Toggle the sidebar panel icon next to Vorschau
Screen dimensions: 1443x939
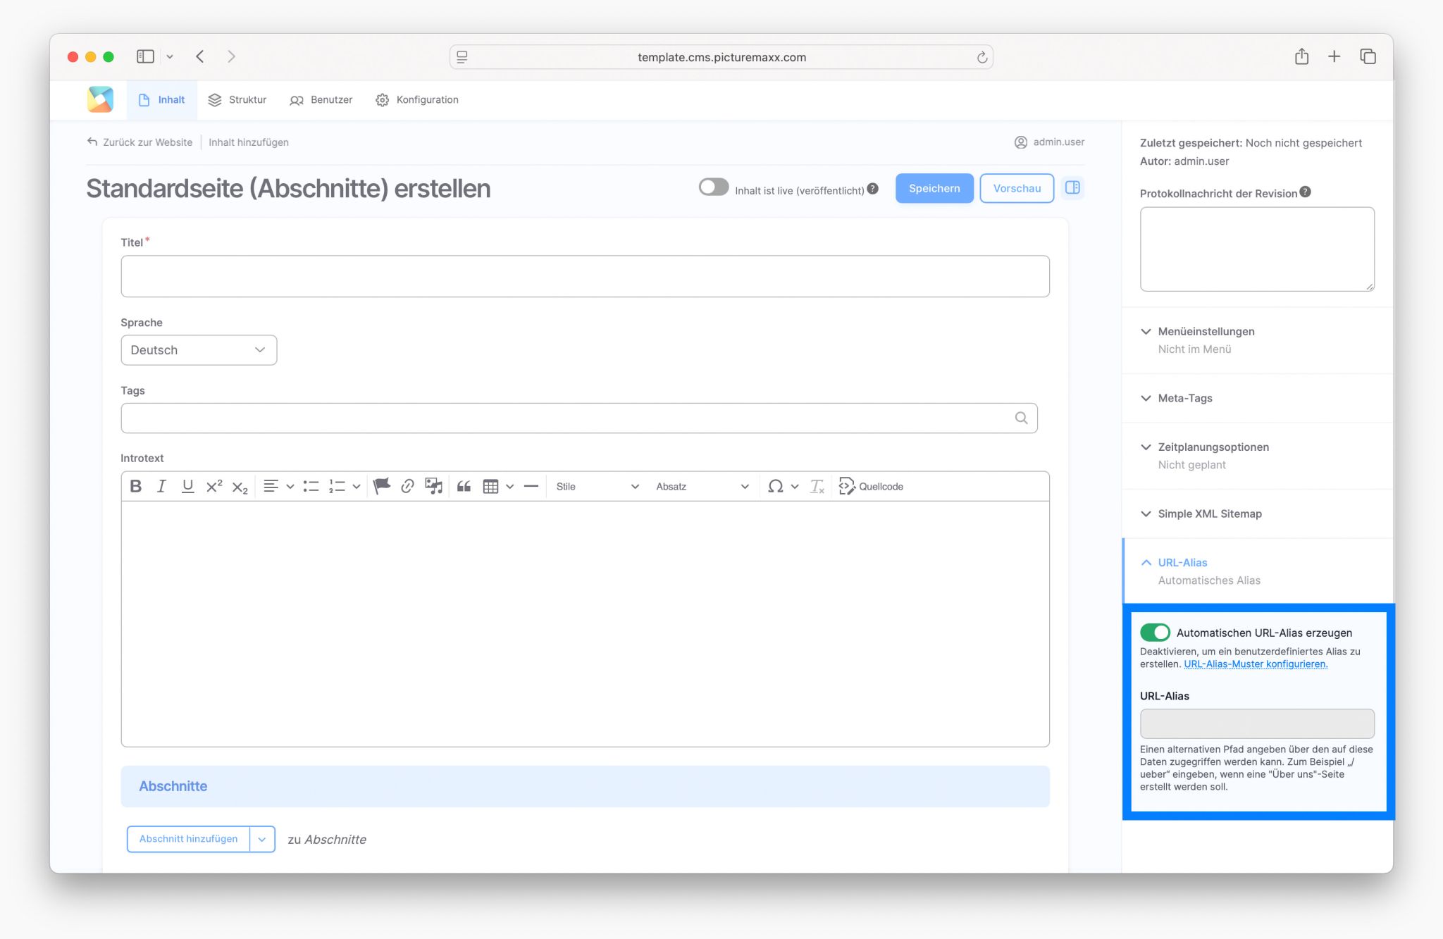pos(1072,187)
